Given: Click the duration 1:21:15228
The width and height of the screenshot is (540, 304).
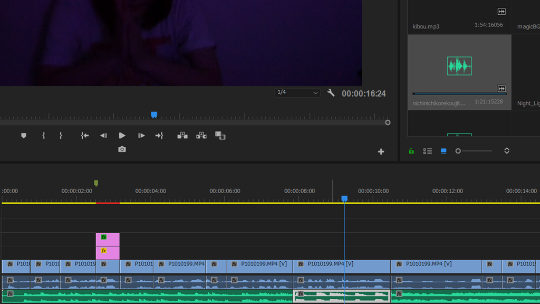Looking at the screenshot, I should tap(489, 102).
